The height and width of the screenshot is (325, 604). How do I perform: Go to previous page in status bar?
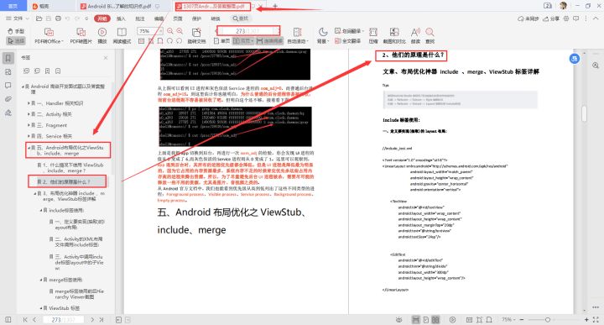tap(34, 320)
